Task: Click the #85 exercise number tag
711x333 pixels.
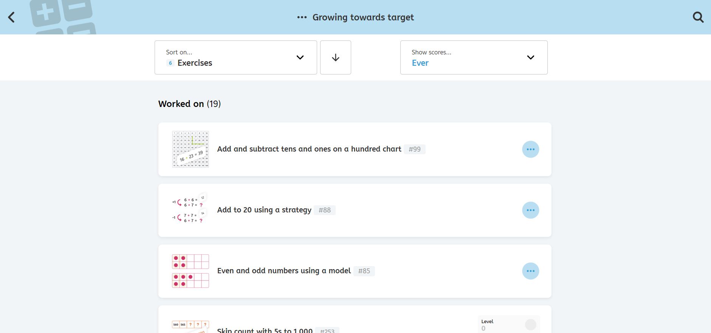Action: (x=364, y=271)
